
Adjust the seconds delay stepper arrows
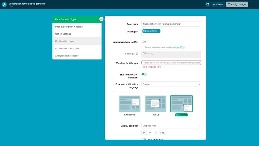[x=156, y=133]
